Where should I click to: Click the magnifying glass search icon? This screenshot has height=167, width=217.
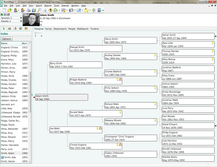pyautogui.click(x=39, y=10)
